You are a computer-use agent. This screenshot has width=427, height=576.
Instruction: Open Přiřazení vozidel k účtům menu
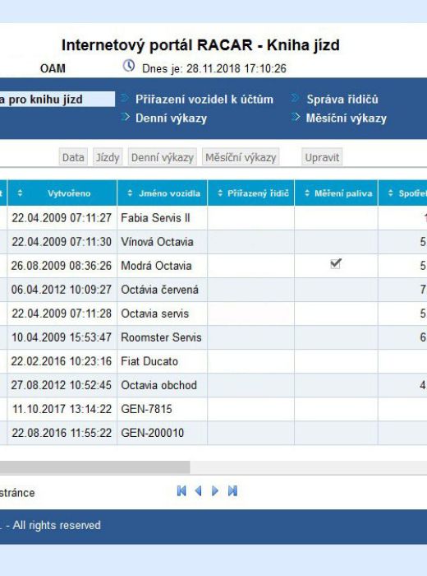coord(204,100)
